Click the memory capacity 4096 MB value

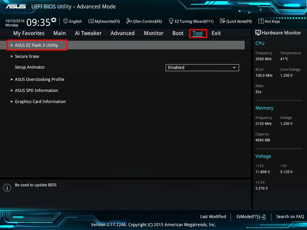tap(263, 140)
